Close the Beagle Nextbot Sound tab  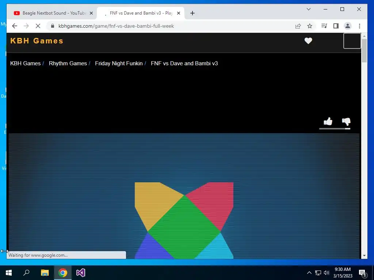click(91, 13)
